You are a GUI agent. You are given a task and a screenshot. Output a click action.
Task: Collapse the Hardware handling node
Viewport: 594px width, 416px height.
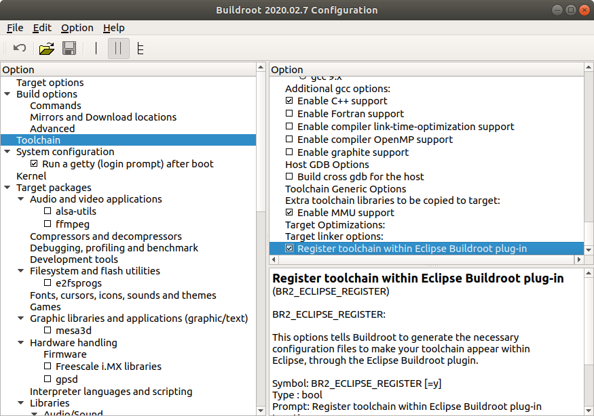21,343
